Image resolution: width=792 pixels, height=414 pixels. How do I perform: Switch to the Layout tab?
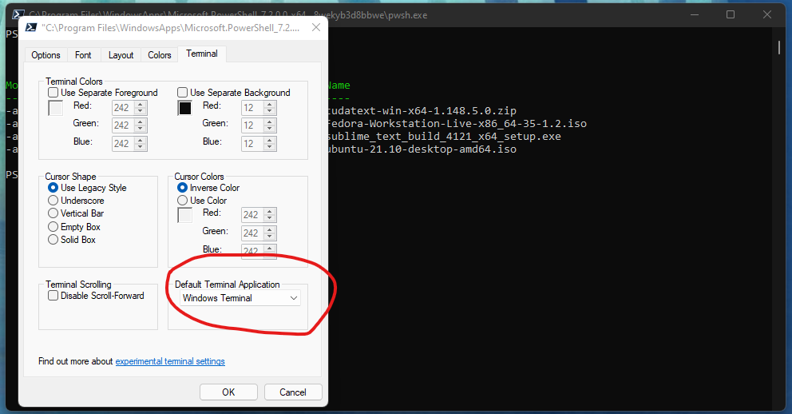(121, 55)
